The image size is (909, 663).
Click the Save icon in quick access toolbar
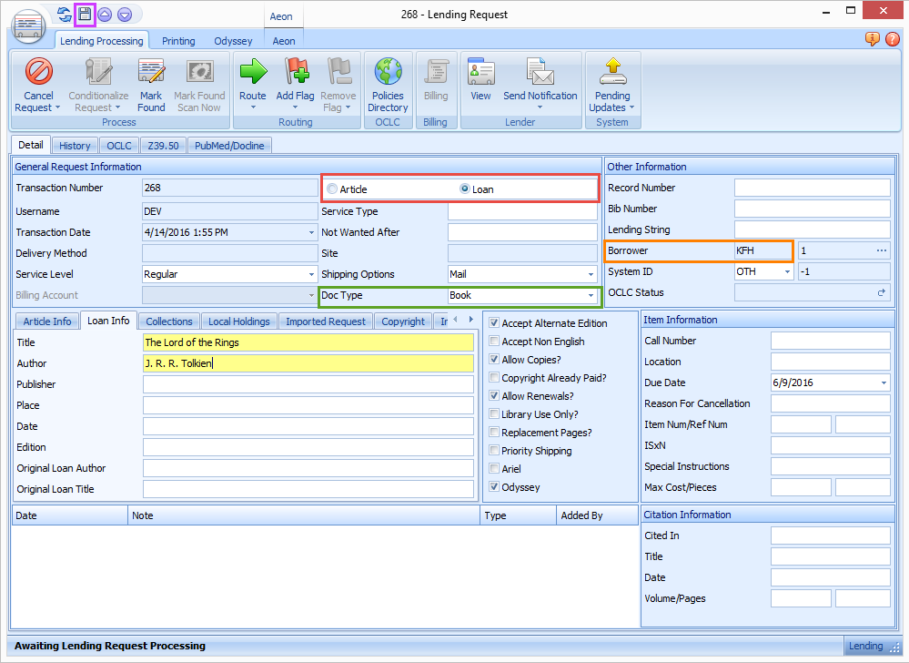pyautogui.click(x=85, y=14)
